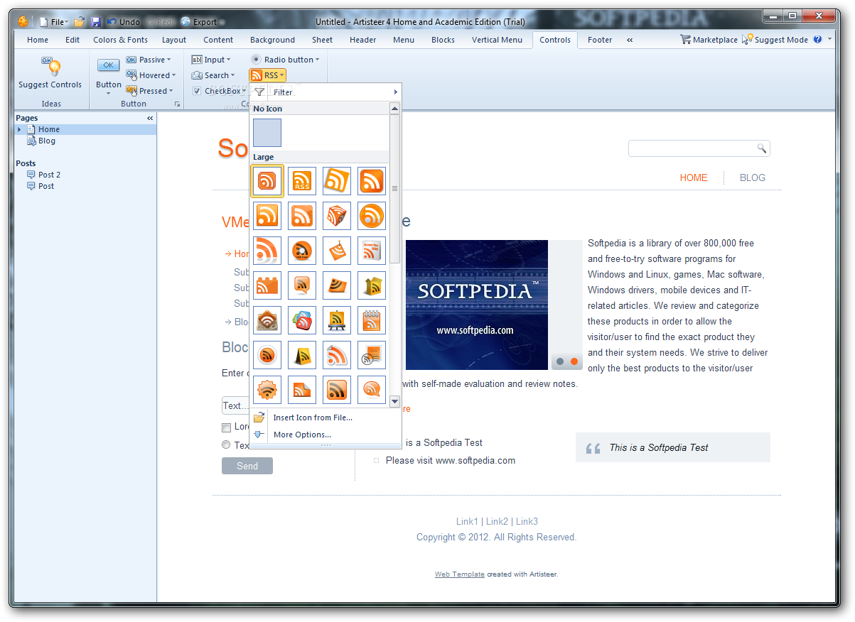Choose the multicolor stacked RSS icon

(x=302, y=320)
